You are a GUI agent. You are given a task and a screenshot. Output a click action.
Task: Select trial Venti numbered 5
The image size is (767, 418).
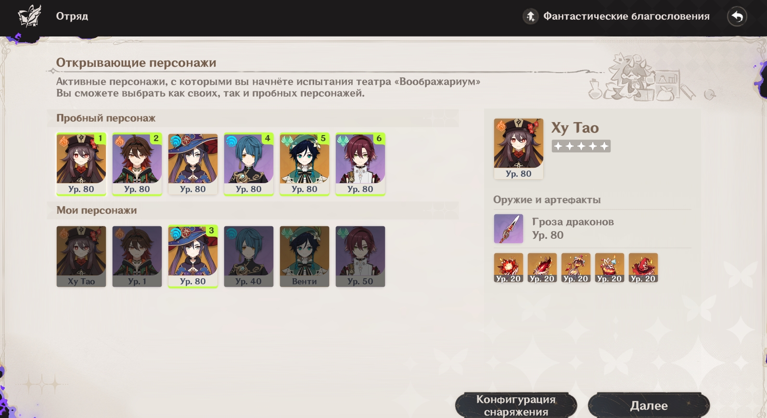click(x=305, y=164)
